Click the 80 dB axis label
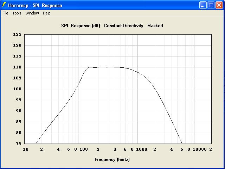This screenshot has height=169, width=225. pos(19,133)
